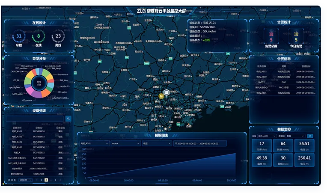
Task: Open the 10条/页 page size dropdown
Action: coord(25,180)
